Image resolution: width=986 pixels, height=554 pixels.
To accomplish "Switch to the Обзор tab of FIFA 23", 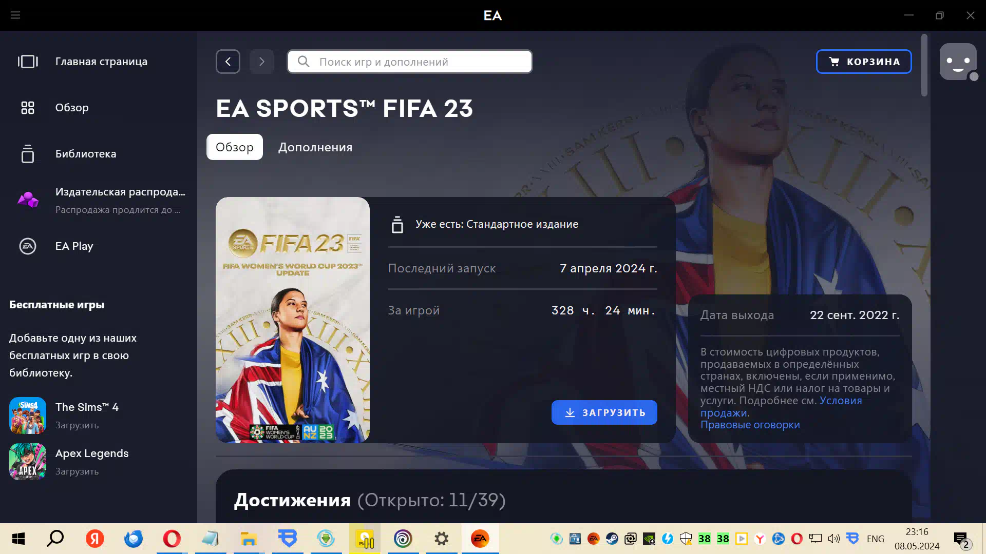I will [x=235, y=147].
